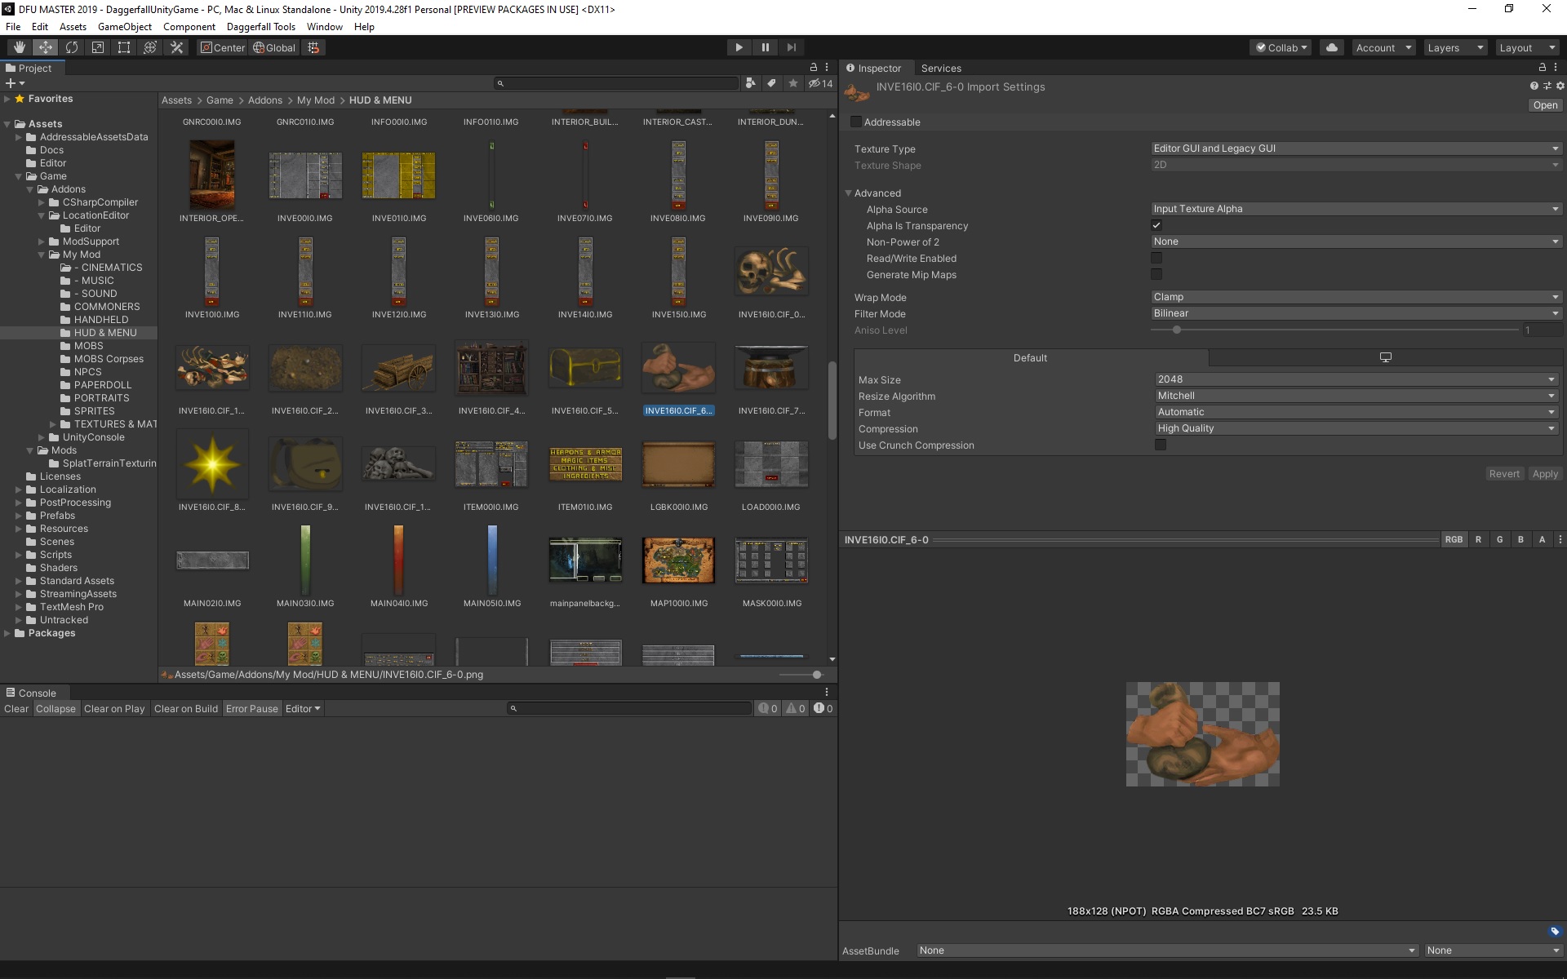
Task: Toggle info message filter in Console
Action: point(768,708)
